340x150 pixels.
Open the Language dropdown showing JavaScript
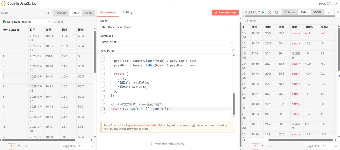(168, 42)
